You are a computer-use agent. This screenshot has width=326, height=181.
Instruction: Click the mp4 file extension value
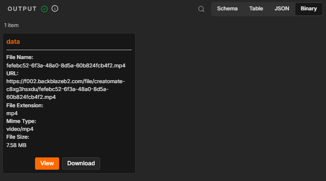[12, 114]
